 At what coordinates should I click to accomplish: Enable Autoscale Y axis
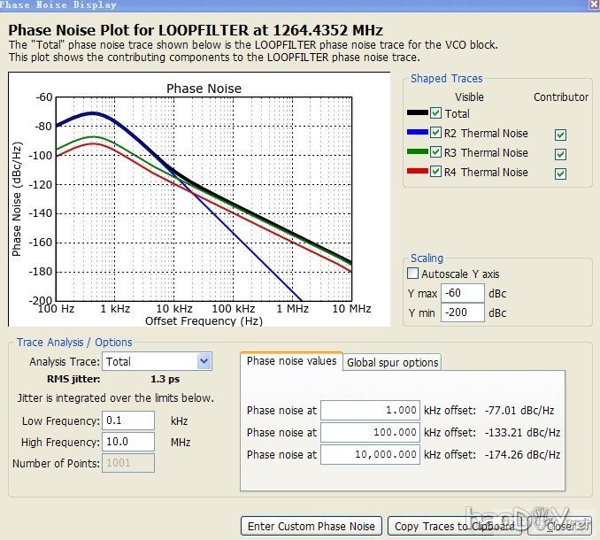[412, 274]
